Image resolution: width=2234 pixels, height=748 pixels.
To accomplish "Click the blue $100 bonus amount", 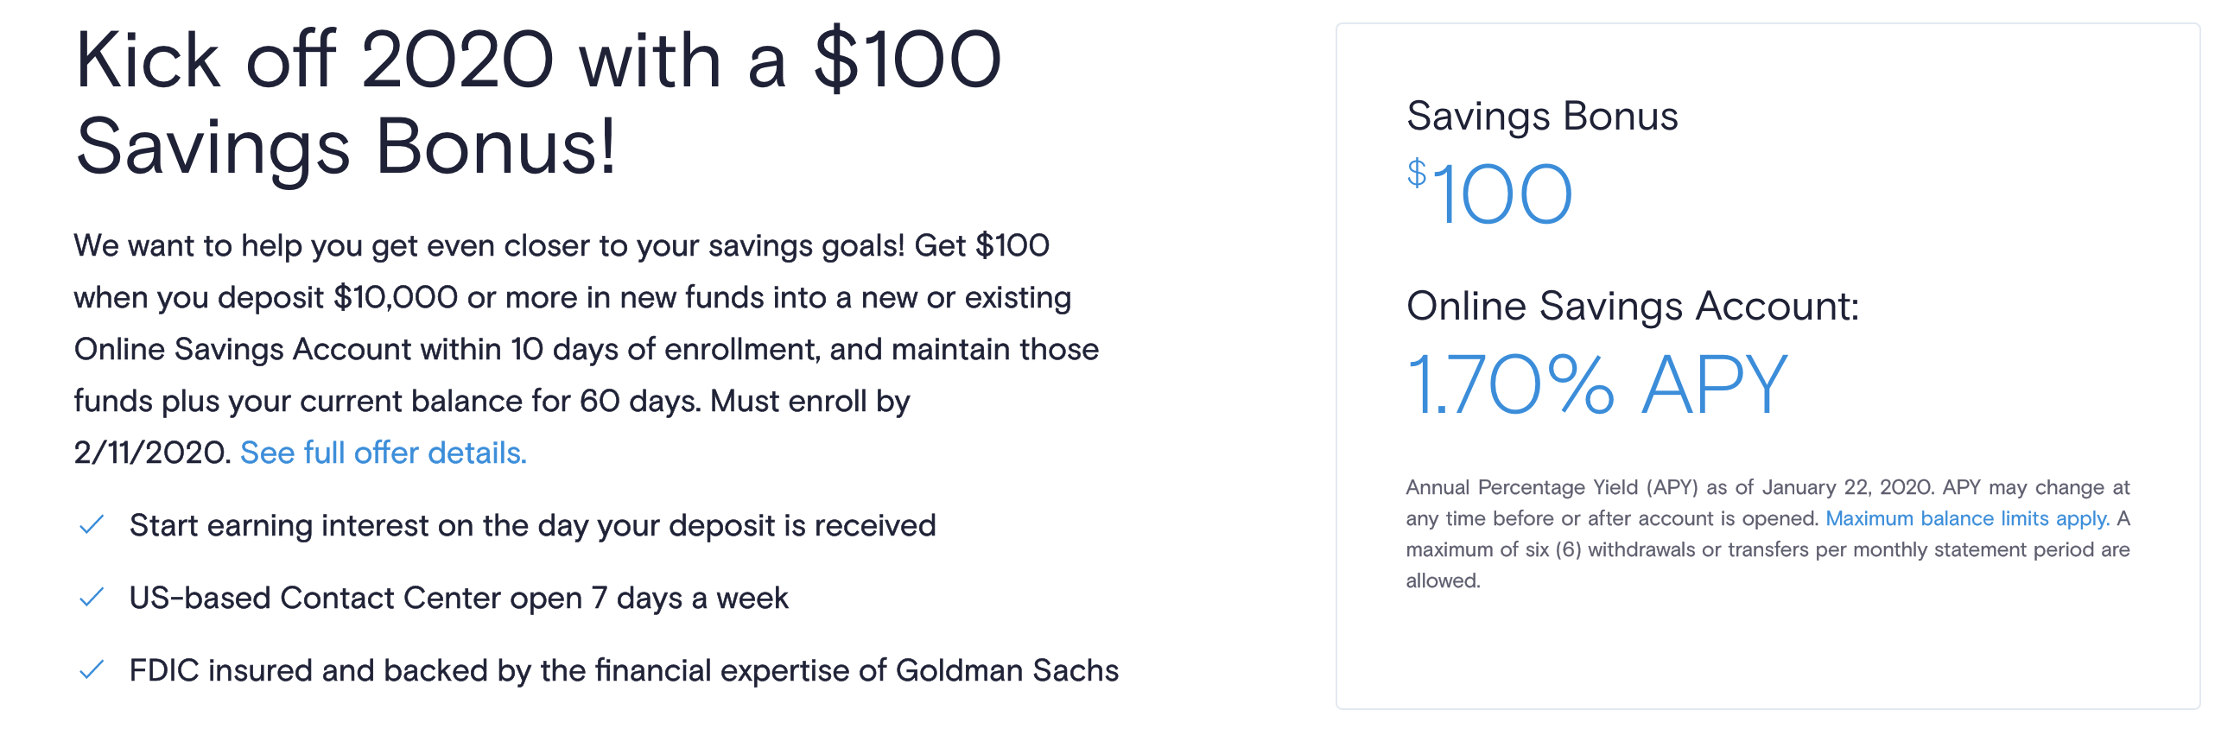I will point(1489,193).
